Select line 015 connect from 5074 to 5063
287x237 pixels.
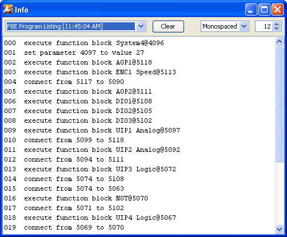(64, 188)
